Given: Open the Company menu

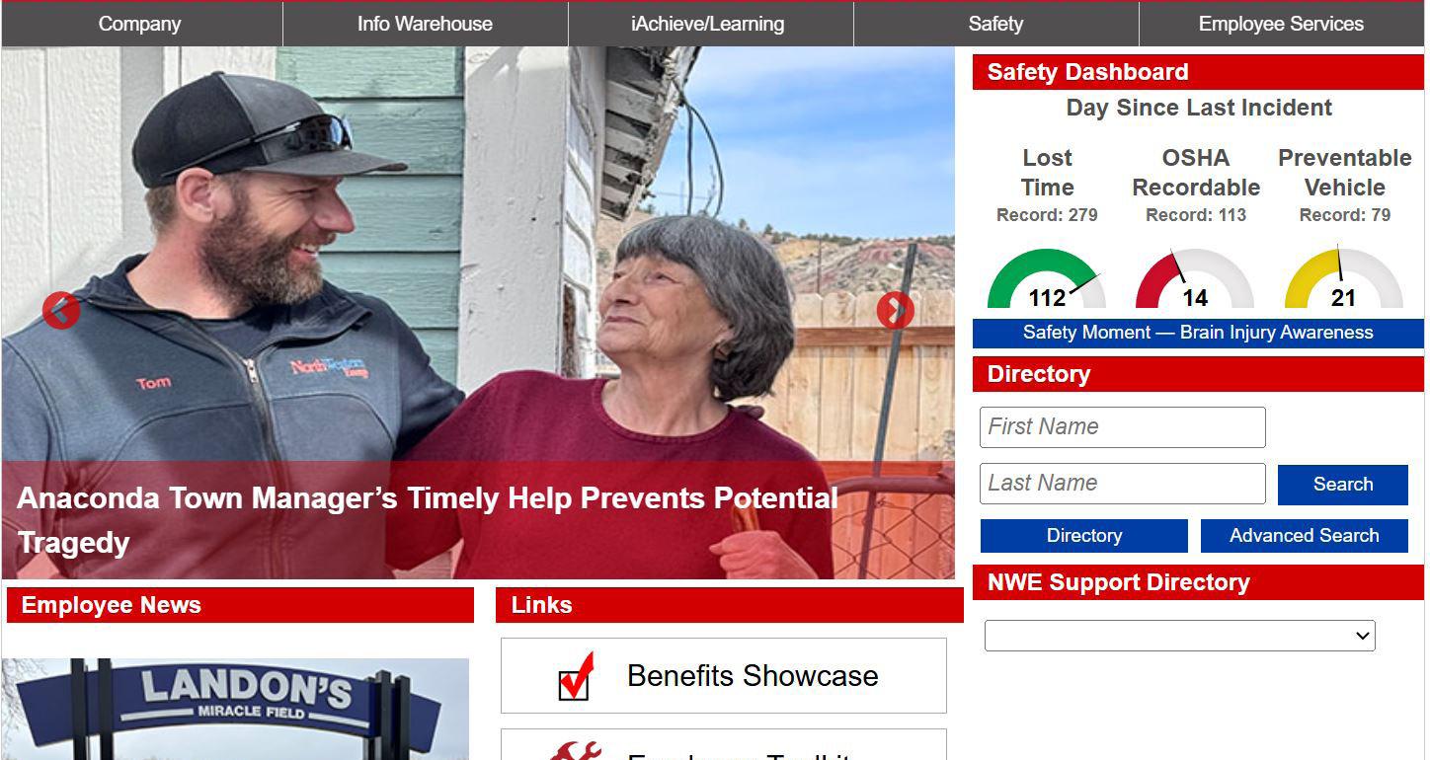Looking at the screenshot, I should pos(140,24).
